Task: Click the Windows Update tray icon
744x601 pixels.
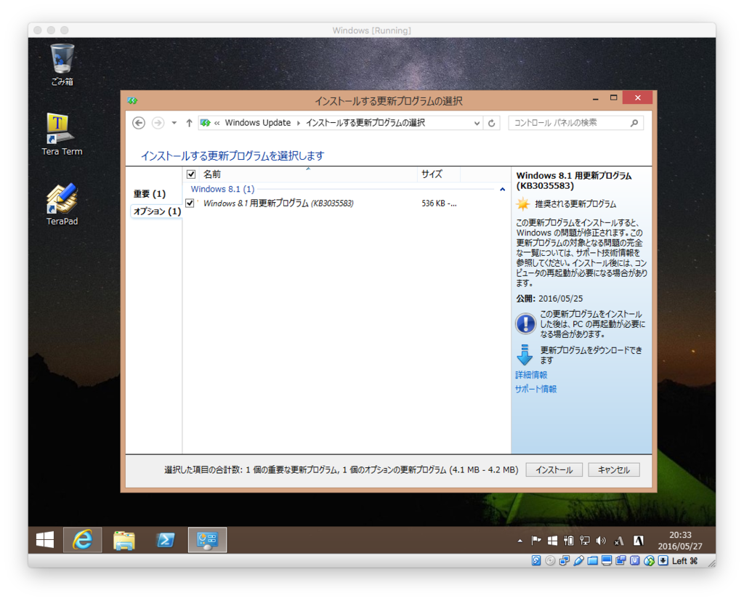Action: [x=552, y=540]
